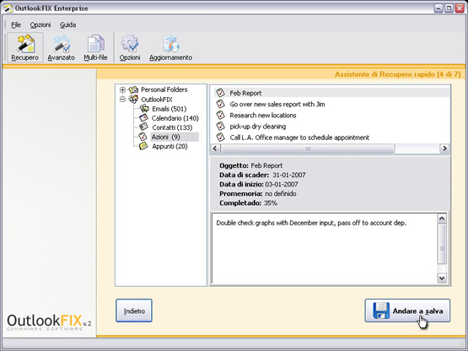
Task: Click the Promemoria 'no definido' value
Action: pyautogui.click(x=281, y=193)
